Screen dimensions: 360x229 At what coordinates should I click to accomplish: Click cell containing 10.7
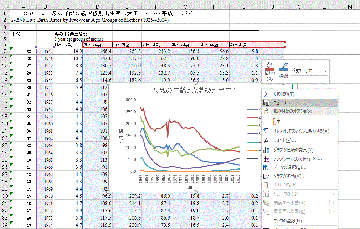(x=68, y=58)
